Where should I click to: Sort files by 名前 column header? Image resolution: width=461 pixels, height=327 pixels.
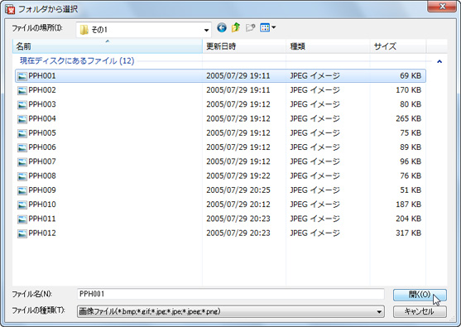108,46
